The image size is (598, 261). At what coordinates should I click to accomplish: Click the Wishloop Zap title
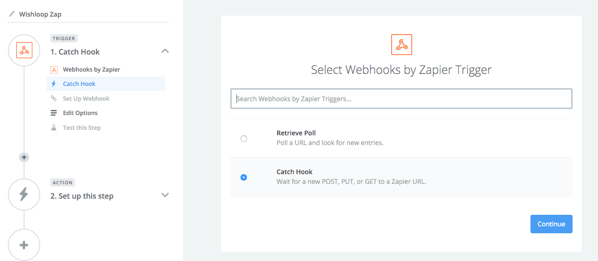[x=40, y=14]
